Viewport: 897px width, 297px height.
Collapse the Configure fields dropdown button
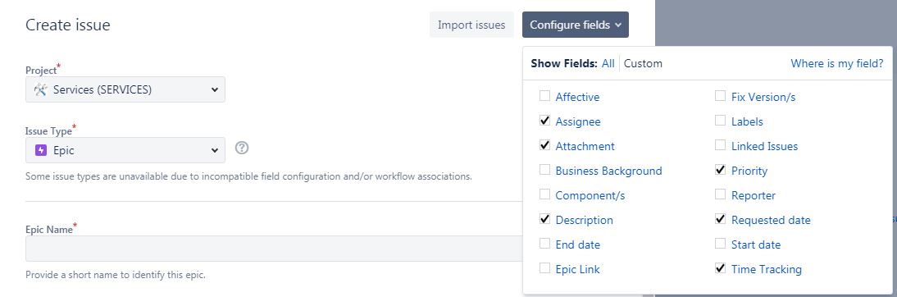(576, 25)
